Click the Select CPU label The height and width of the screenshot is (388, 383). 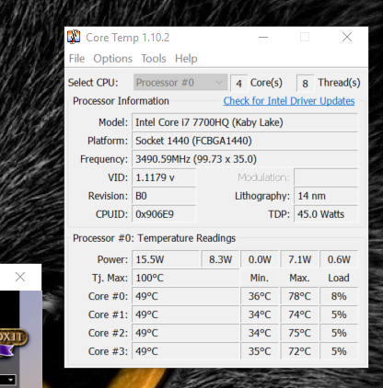[93, 83]
